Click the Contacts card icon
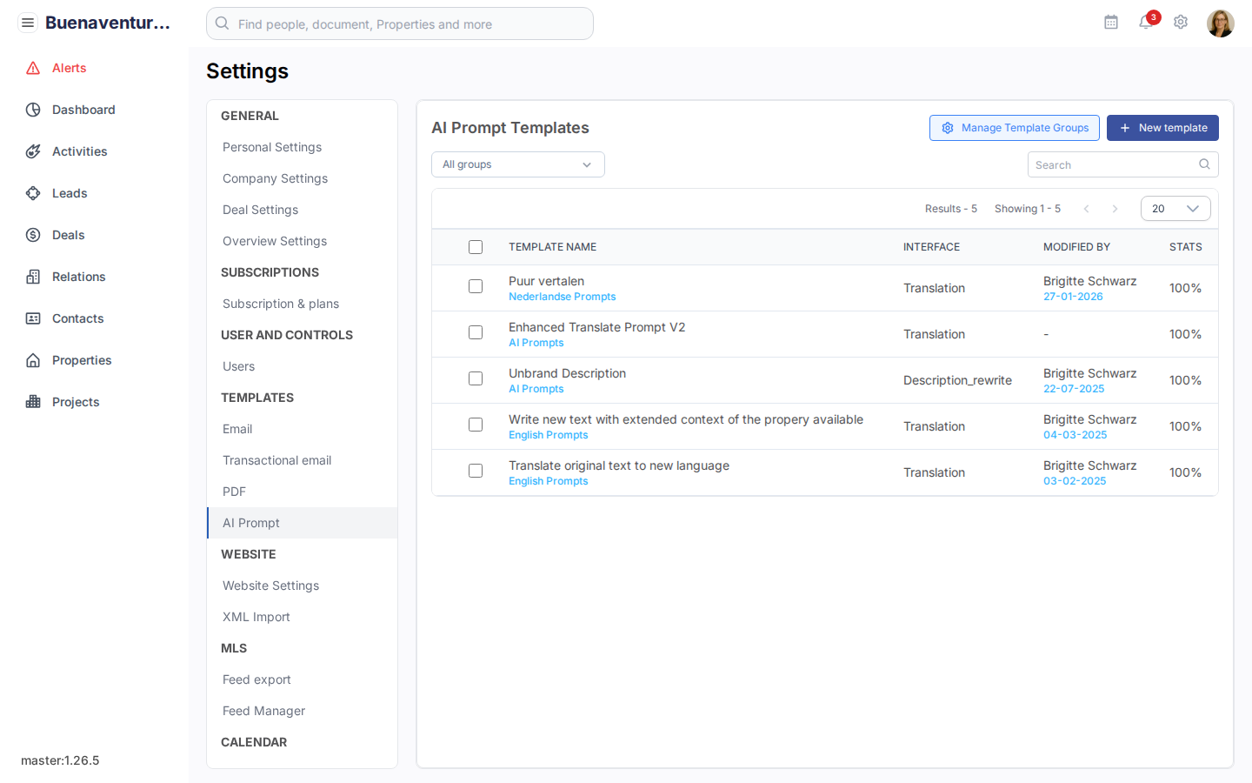1252x783 pixels. point(33,318)
